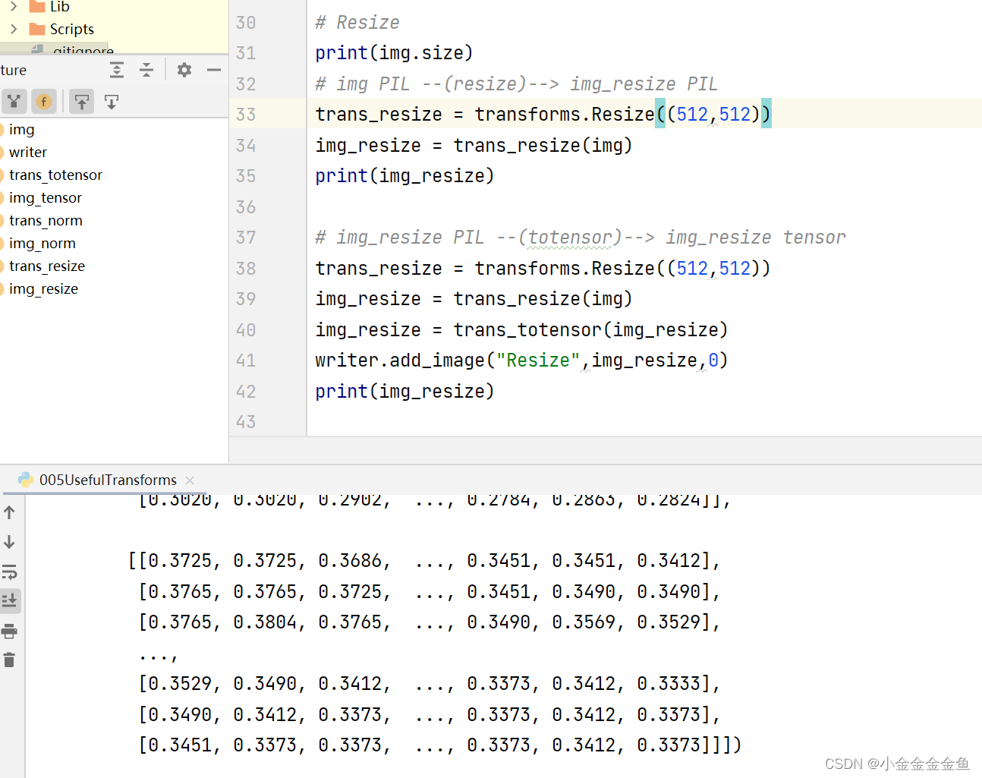Click the Scroll Down arrow in Run console
Viewport: 982px width, 778px height.
(9, 542)
